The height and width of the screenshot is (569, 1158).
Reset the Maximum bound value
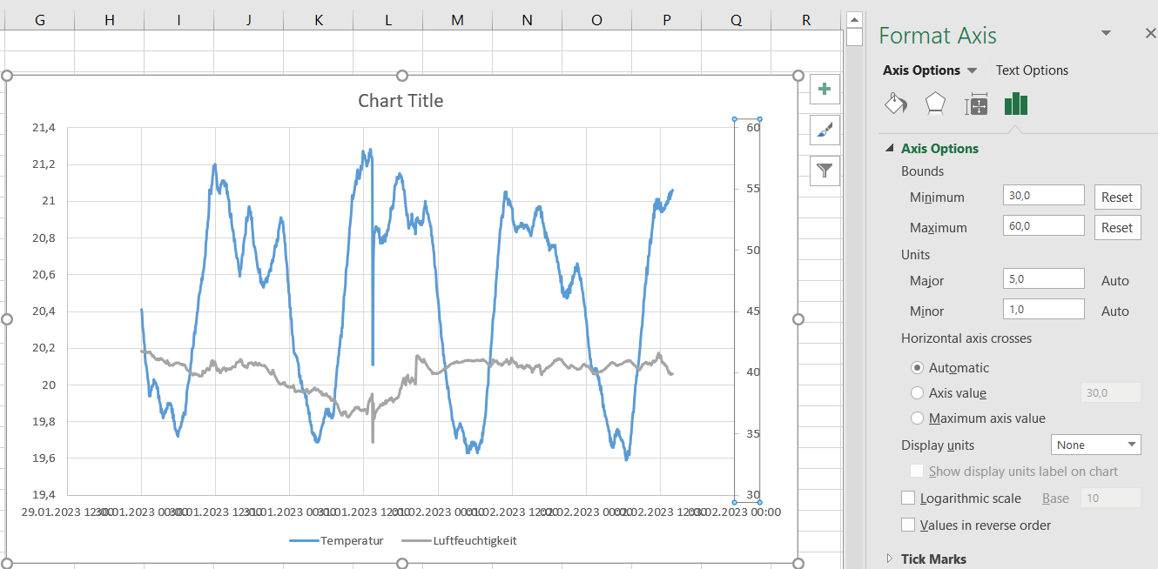[1117, 227]
